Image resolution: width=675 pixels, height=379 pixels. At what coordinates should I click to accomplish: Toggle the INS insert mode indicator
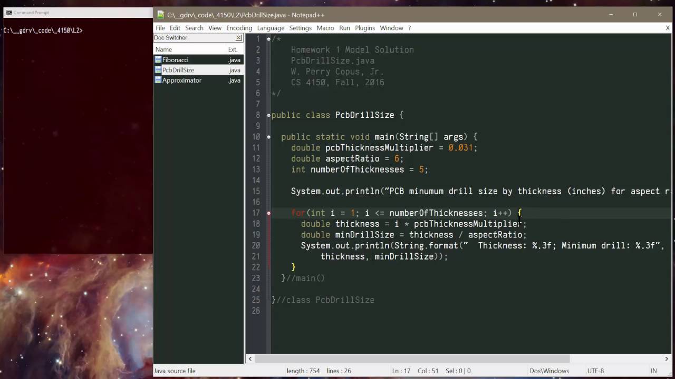coord(653,371)
